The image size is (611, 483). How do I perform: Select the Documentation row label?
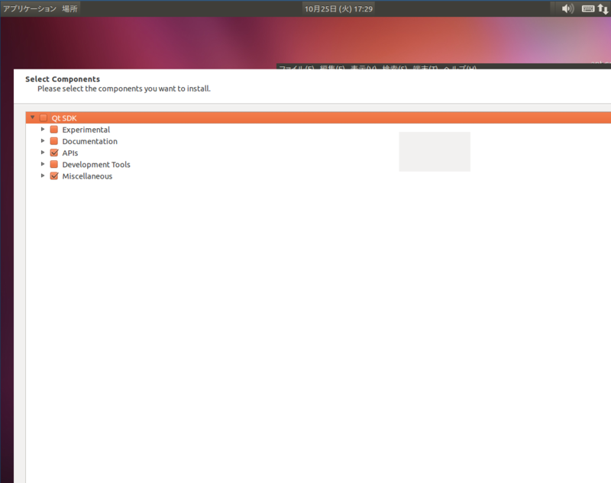(89, 141)
